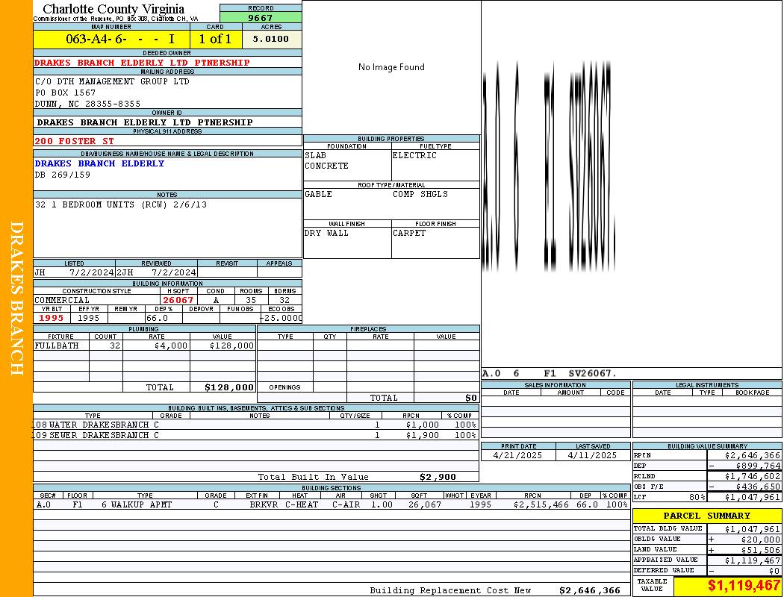
Task: Click the plumbing rate $4,000
Action: [171, 346]
